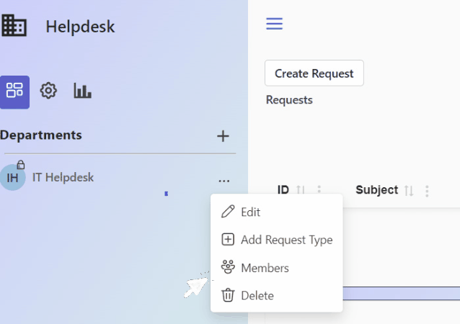Viewport: 460px width, 324px height.
Task: Select the IT Helpdesk department
Action: (63, 178)
